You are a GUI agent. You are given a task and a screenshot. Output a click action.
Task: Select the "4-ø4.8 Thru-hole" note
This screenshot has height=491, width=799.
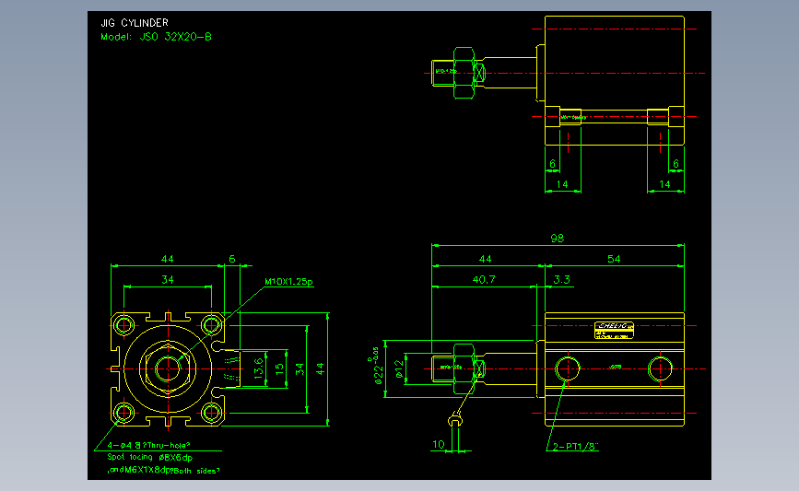click(x=148, y=446)
